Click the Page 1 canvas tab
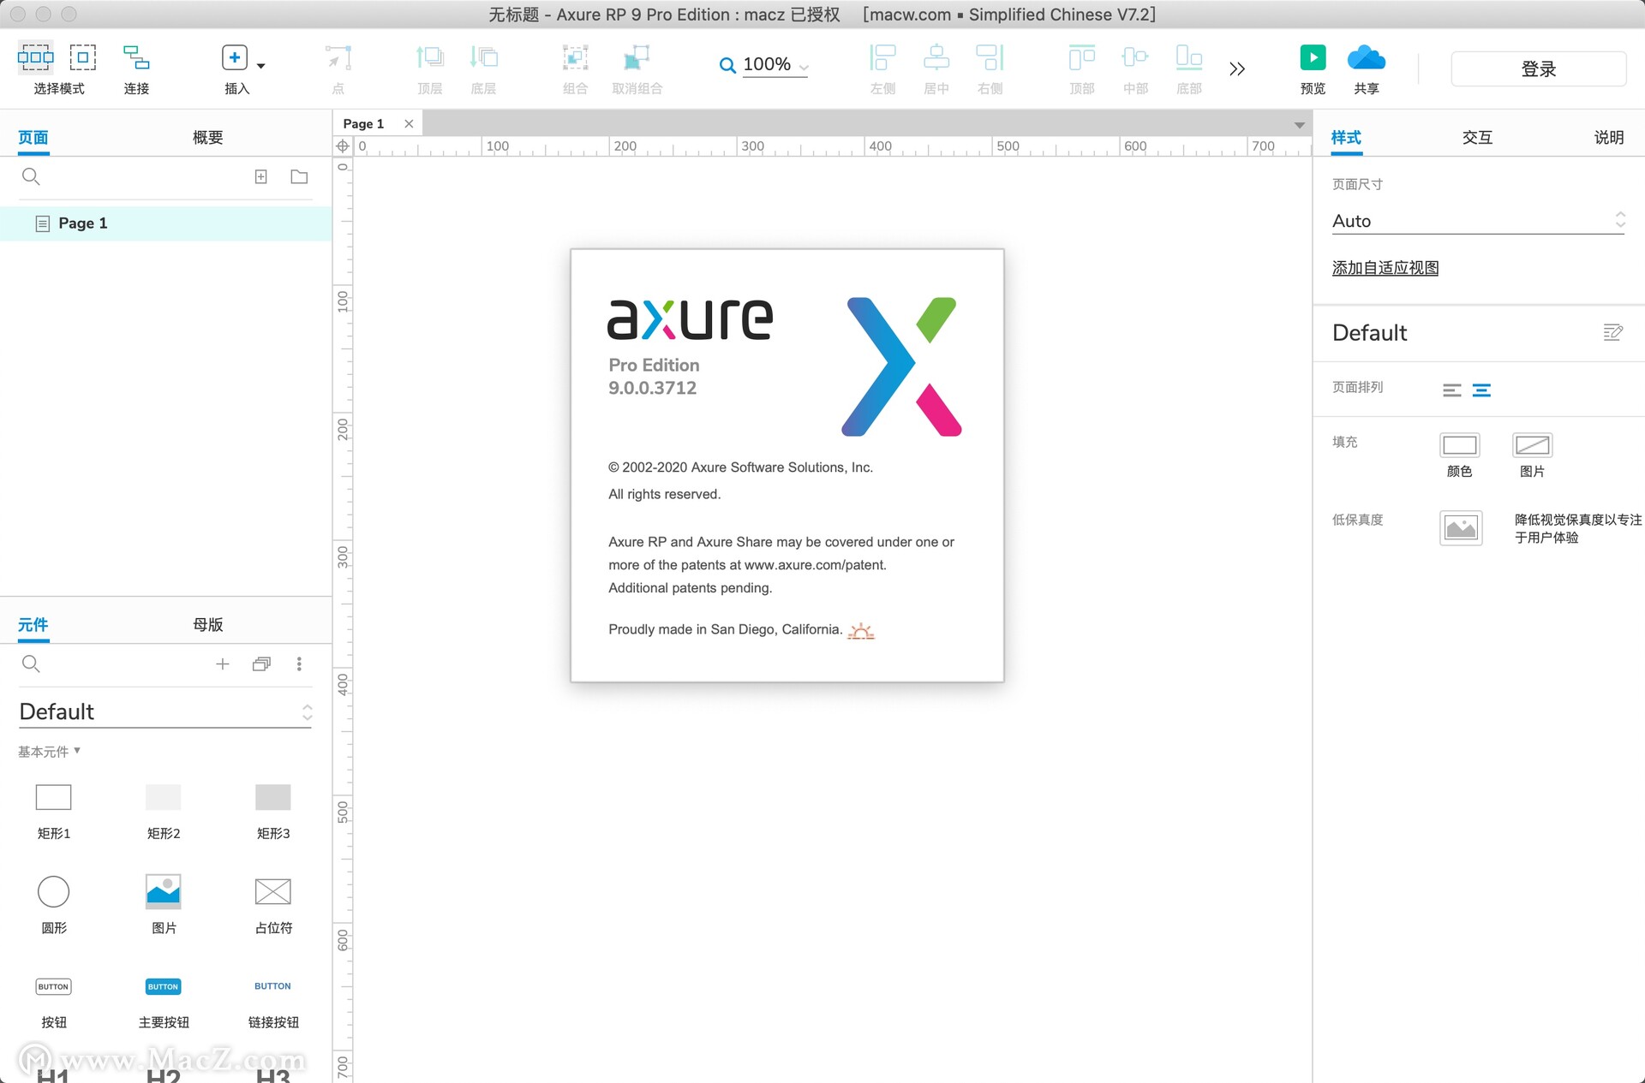Image resolution: width=1645 pixels, height=1083 pixels. pyautogui.click(x=363, y=123)
